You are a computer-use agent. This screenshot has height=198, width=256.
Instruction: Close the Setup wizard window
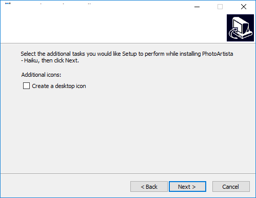coord(244,7)
